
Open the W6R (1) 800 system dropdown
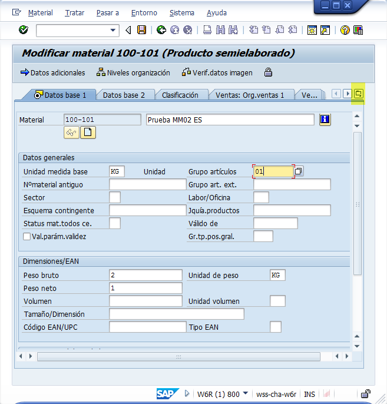pos(245,393)
